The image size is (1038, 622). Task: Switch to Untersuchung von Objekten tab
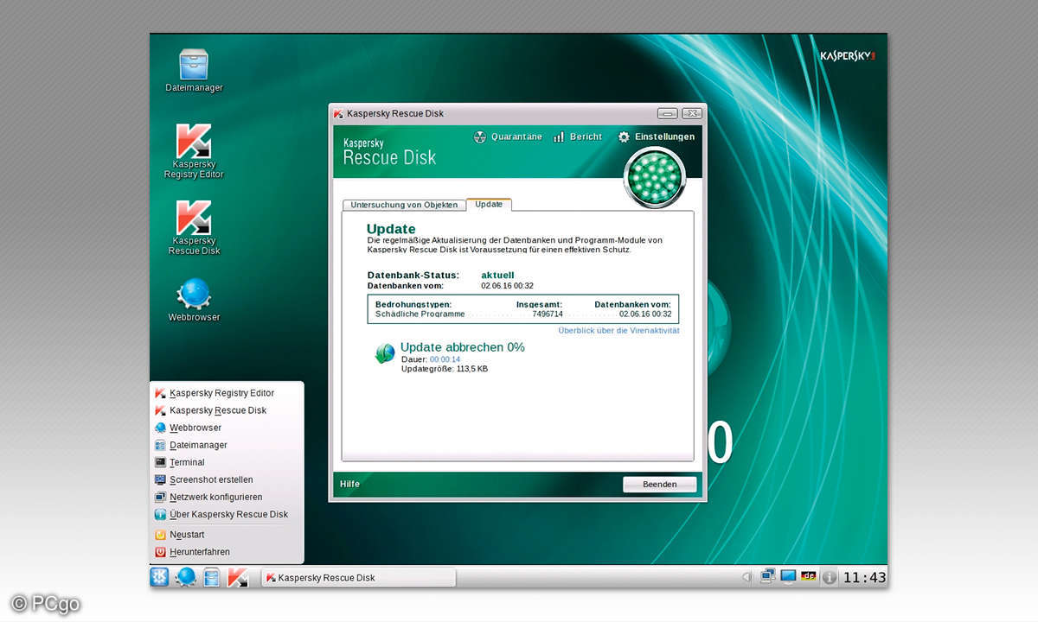pos(404,205)
